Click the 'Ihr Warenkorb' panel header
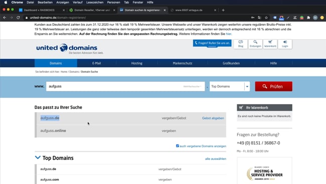326x184 pixels. (264, 108)
